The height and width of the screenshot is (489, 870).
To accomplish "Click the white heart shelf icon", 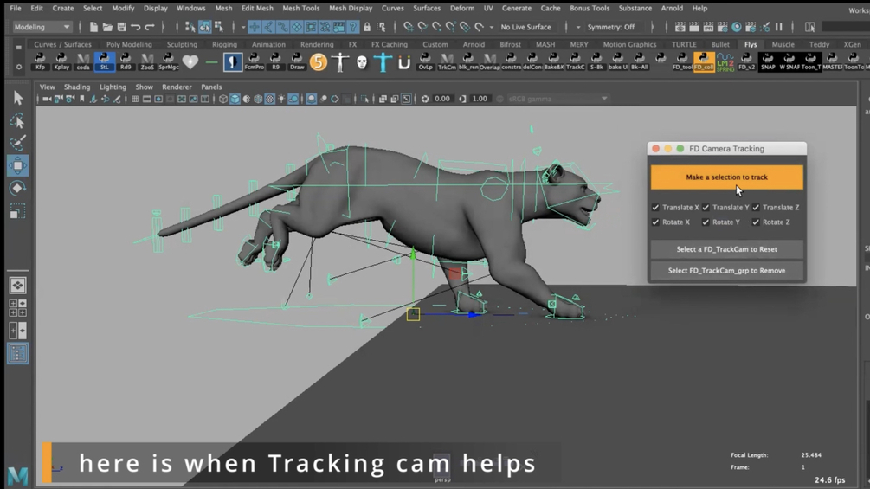I will coord(190,61).
